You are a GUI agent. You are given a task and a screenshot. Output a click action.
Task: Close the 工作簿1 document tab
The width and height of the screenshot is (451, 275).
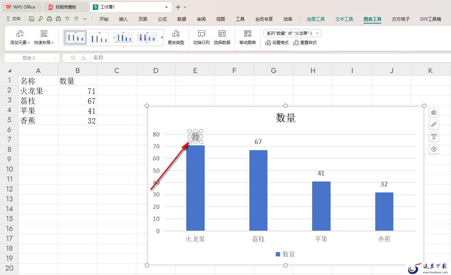tap(166, 7)
